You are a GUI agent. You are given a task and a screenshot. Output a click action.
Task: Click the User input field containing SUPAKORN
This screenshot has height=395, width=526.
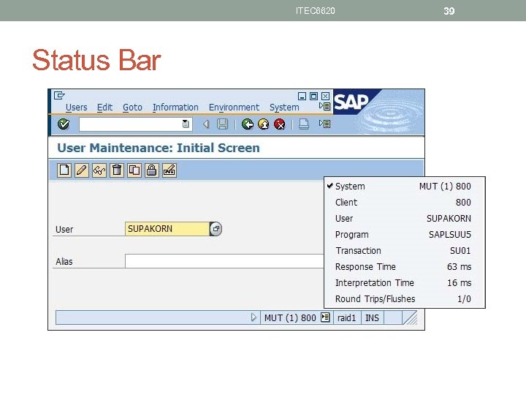pos(167,229)
